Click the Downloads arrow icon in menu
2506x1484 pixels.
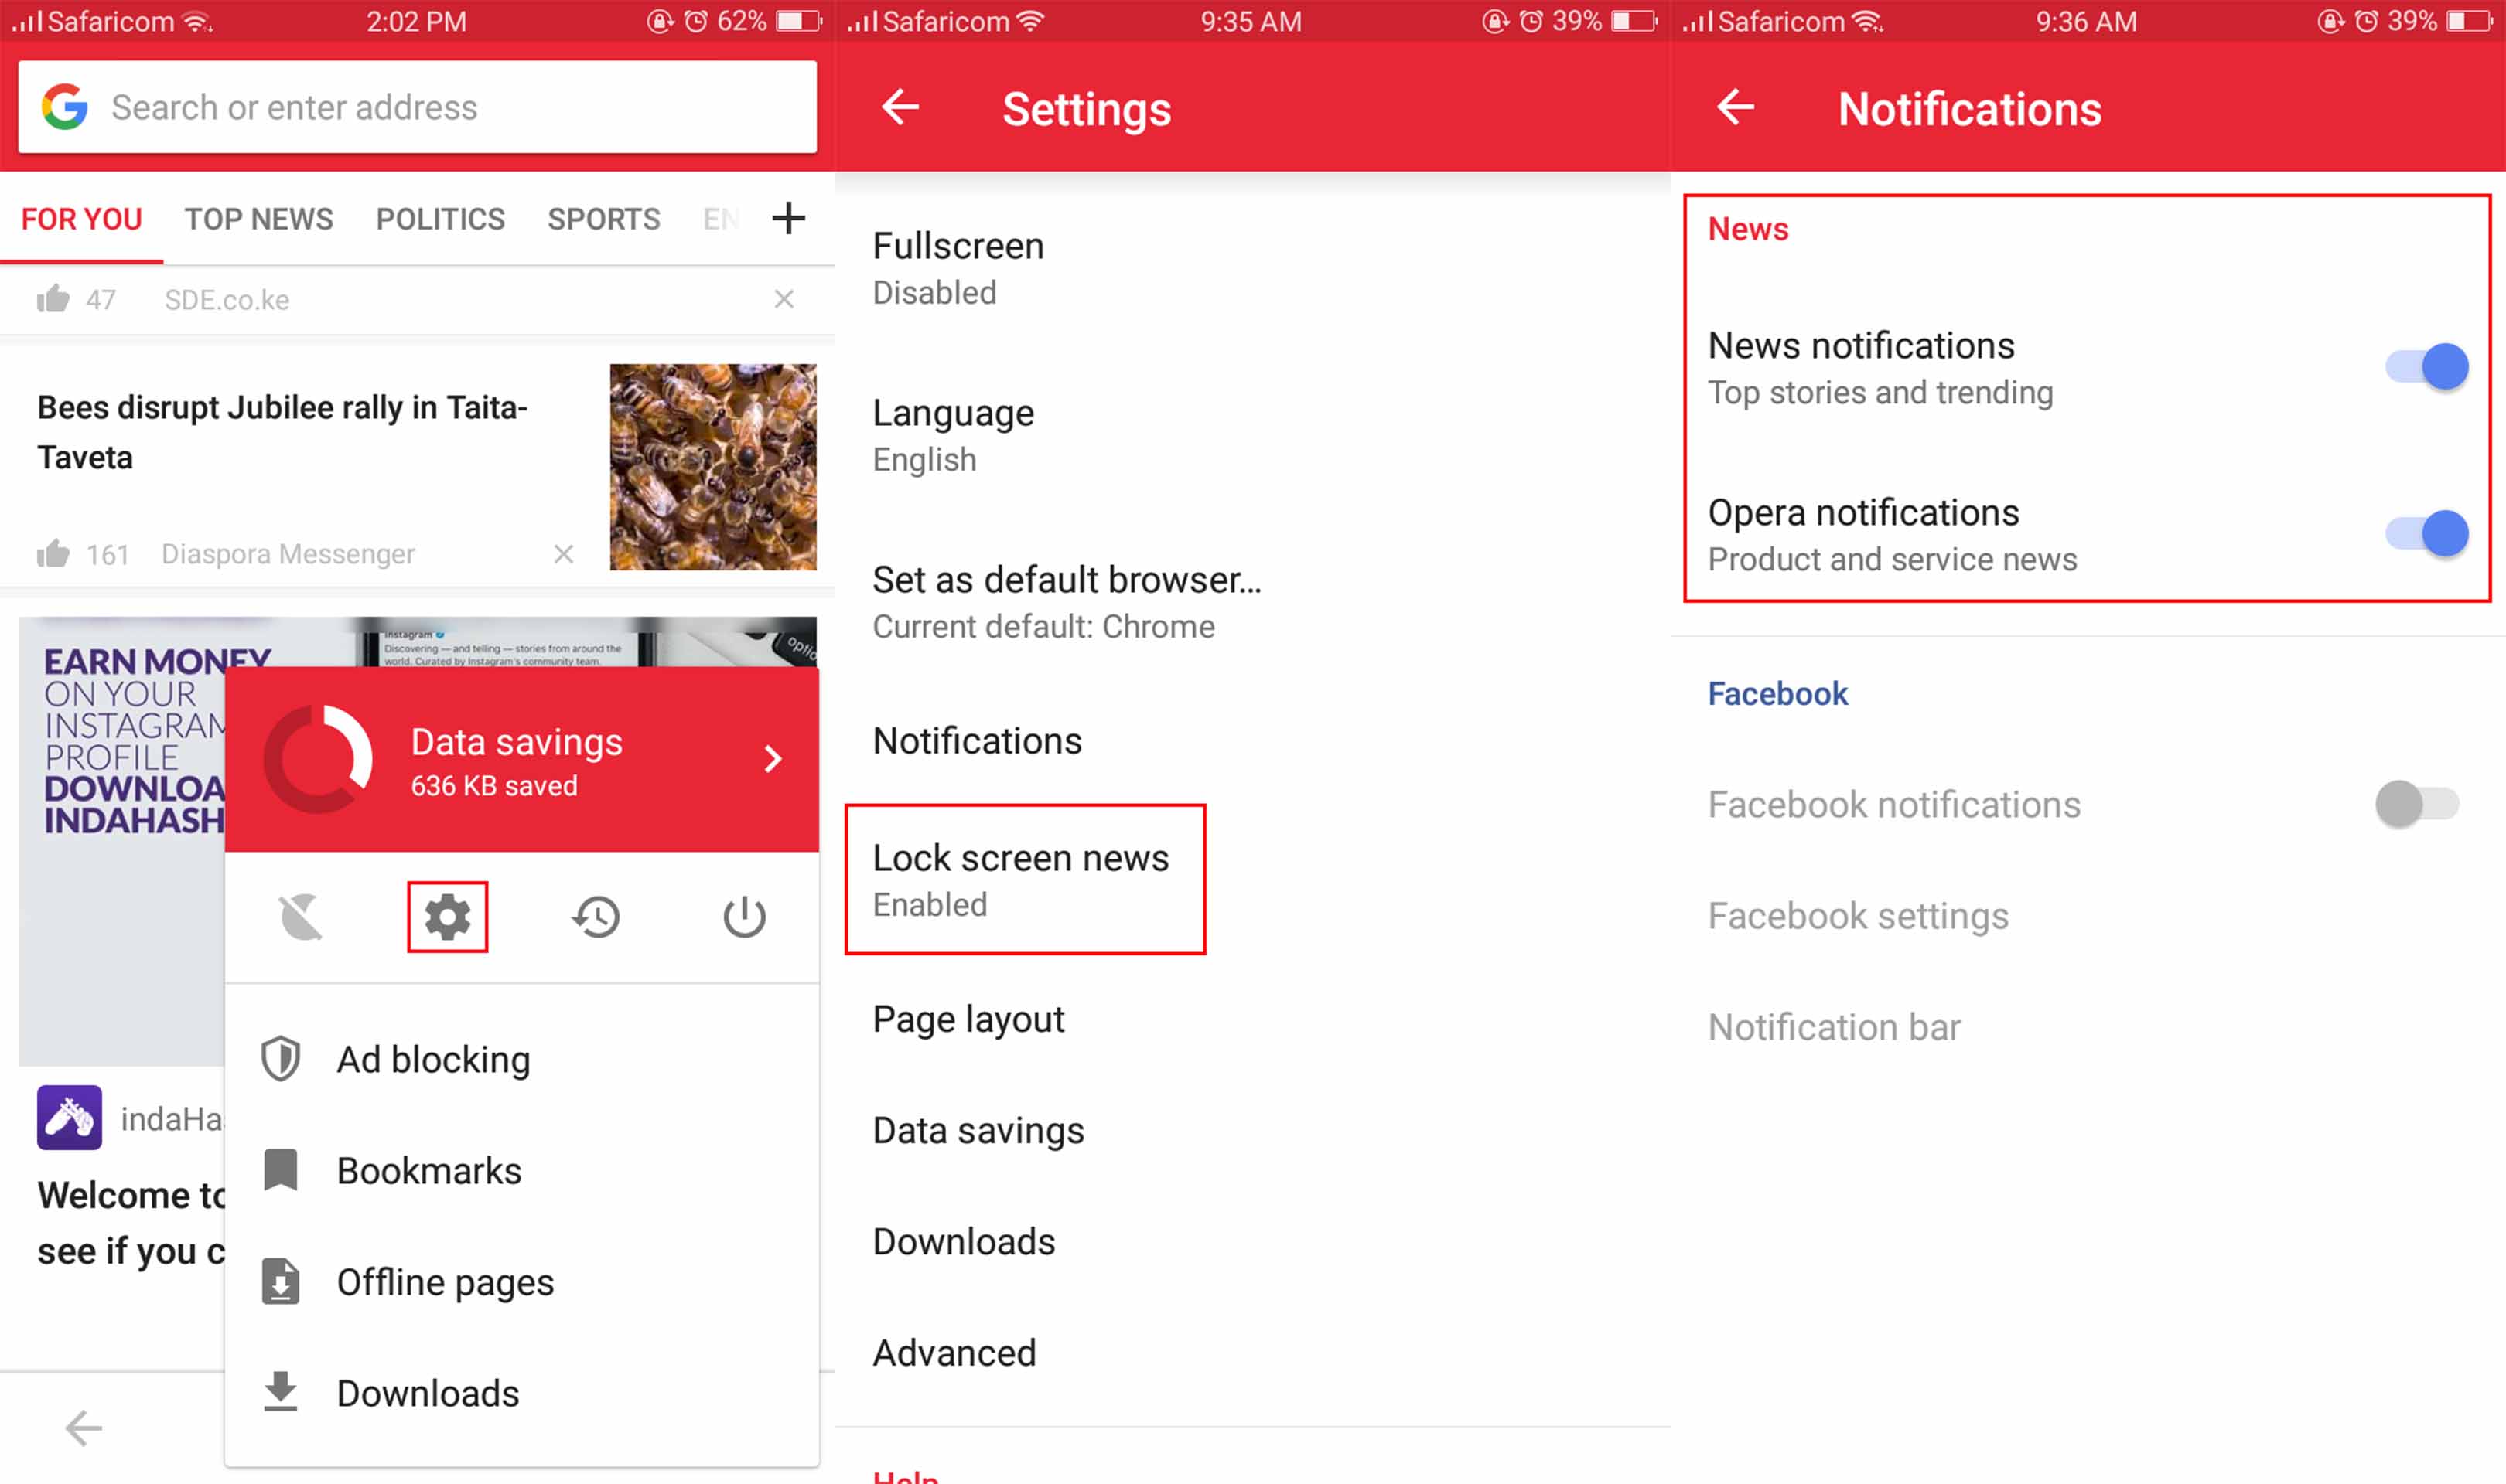(281, 1392)
